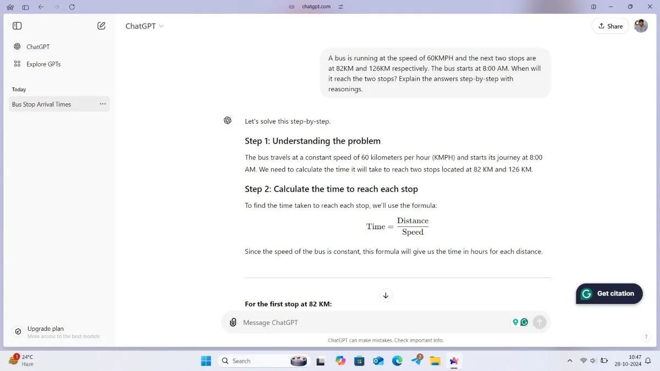This screenshot has width=660, height=371.
Task: Reload the page with refresh icon
Action: pyautogui.click(x=72, y=7)
